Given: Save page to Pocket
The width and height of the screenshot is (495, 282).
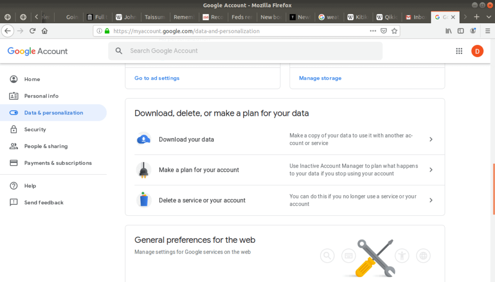Looking at the screenshot, I should coord(383,31).
